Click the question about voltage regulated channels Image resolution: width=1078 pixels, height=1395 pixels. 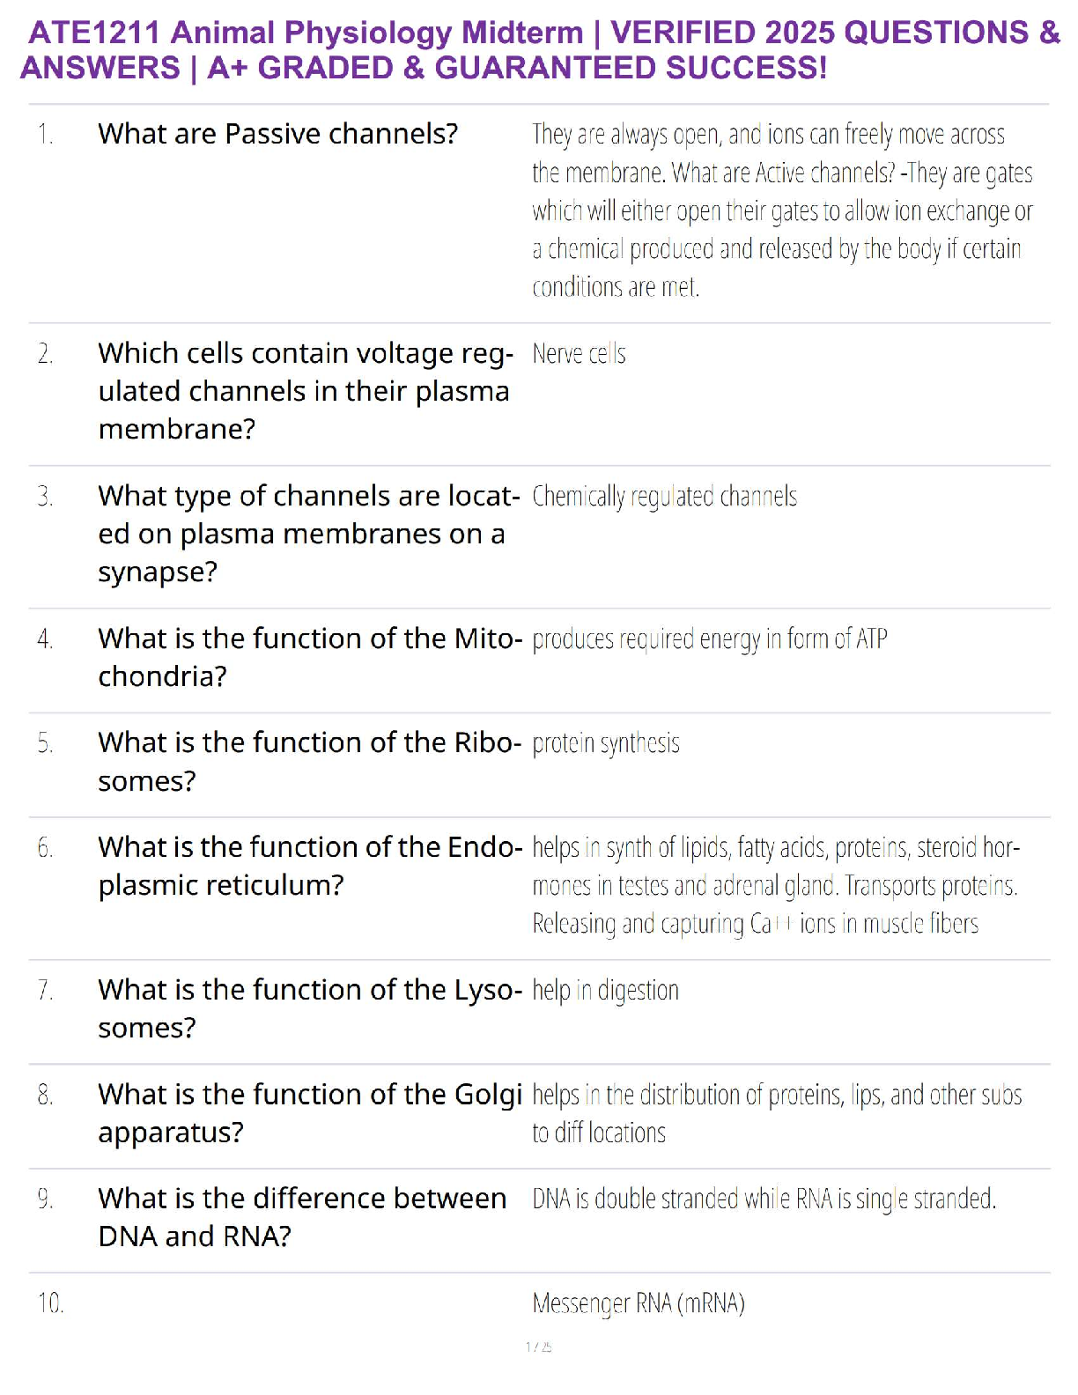coord(305,391)
